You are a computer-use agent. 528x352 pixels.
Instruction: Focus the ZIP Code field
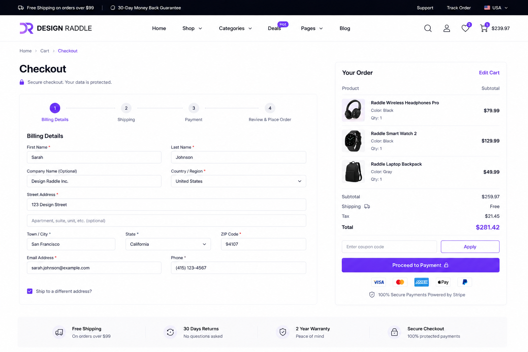pyautogui.click(x=264, y=244)
